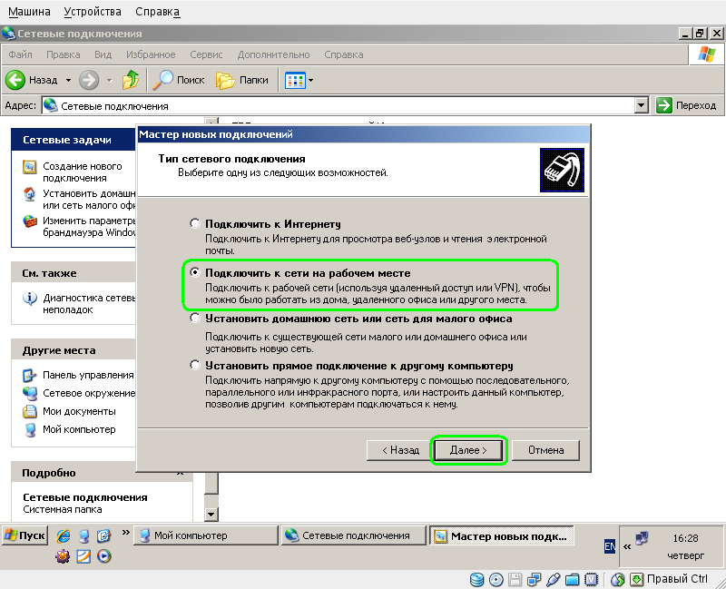The image size is (726, 589).
Task: Open the Back history dropdown arrow
Action: 68,80
